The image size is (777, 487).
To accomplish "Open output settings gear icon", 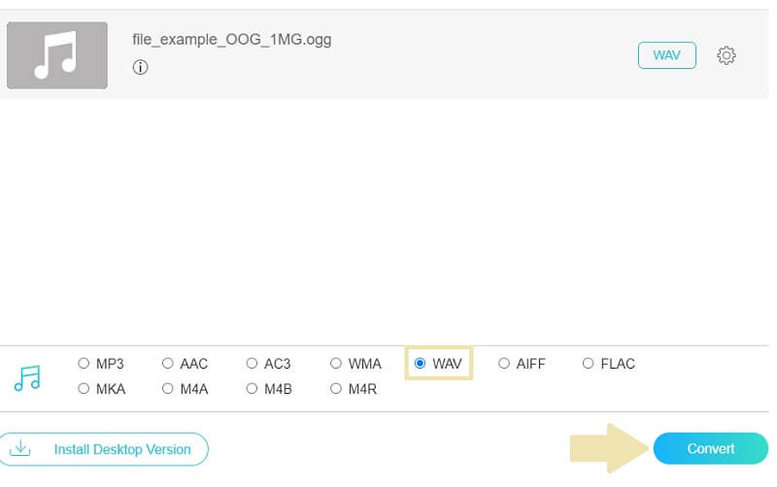I will pos(726,56).
